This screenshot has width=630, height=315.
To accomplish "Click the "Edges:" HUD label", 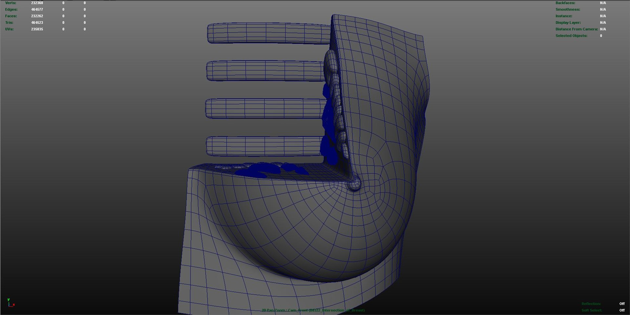I will pyautogui.click(x=11, y=10).
